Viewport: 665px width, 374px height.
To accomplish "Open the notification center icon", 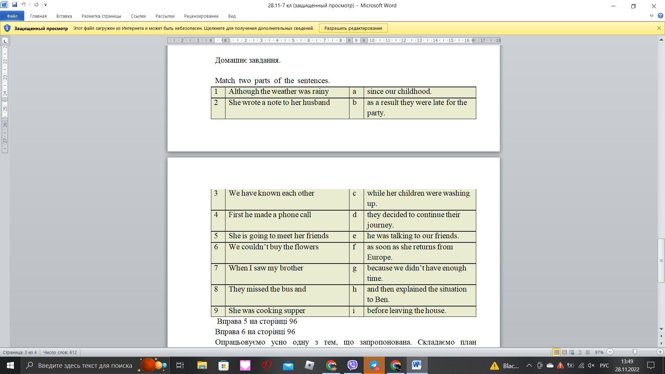I will (x=651, y=365).
